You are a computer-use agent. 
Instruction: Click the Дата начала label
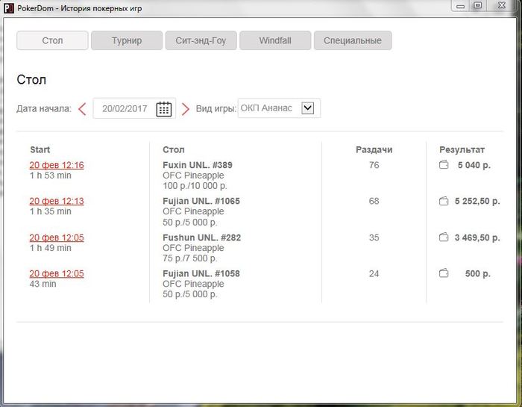(44, 109)
